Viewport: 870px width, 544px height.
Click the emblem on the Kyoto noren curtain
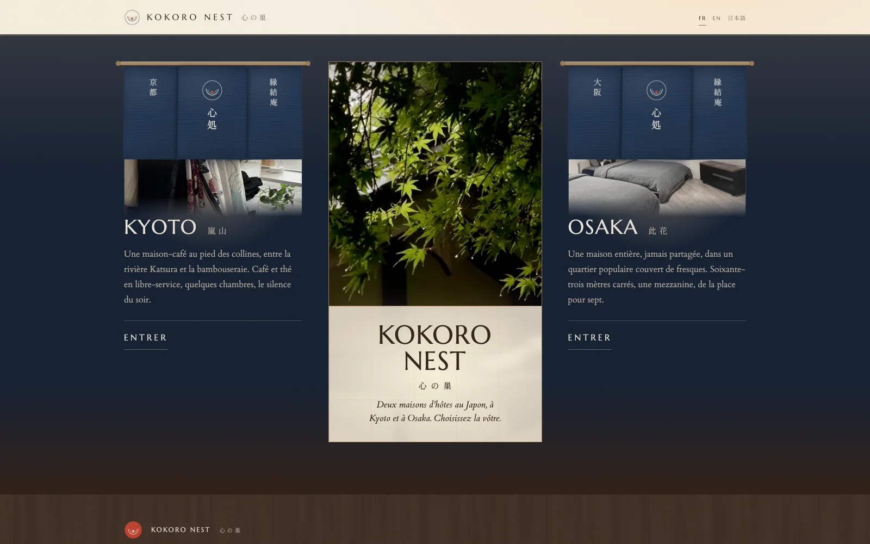212,90
